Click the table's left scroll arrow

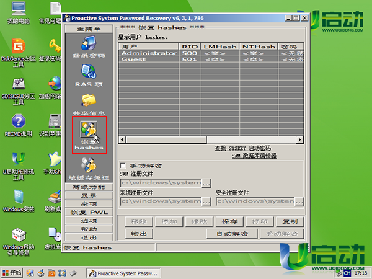pos(122,139)
